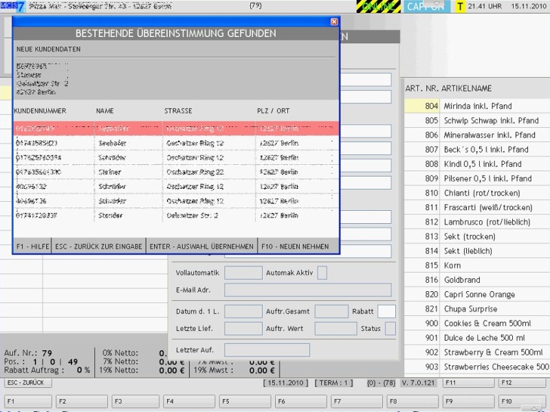
Task: Click F1 - HILFE in the dialog
Action: [32, 247]
